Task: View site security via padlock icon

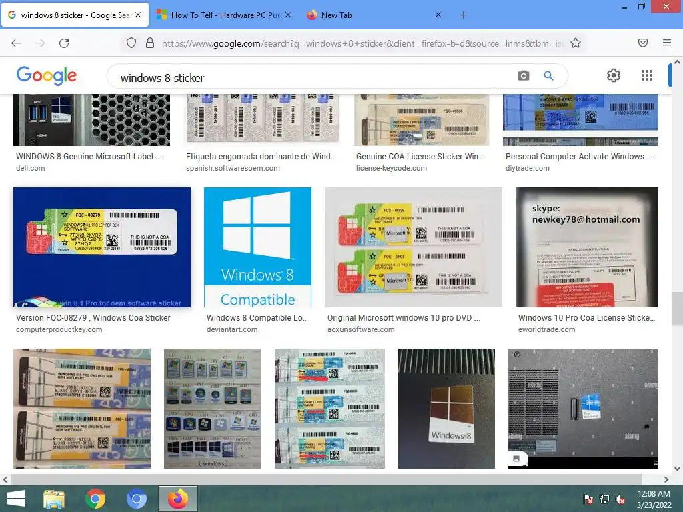Action: click(150, 43)
